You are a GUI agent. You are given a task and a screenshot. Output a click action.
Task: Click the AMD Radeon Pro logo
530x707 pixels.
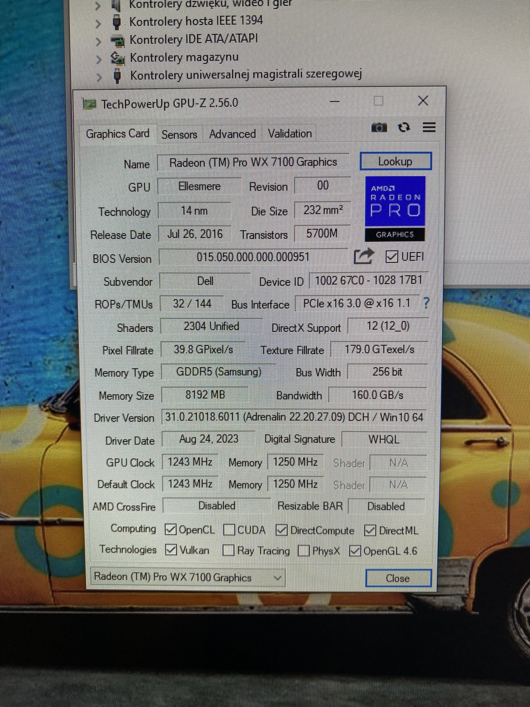395,209
